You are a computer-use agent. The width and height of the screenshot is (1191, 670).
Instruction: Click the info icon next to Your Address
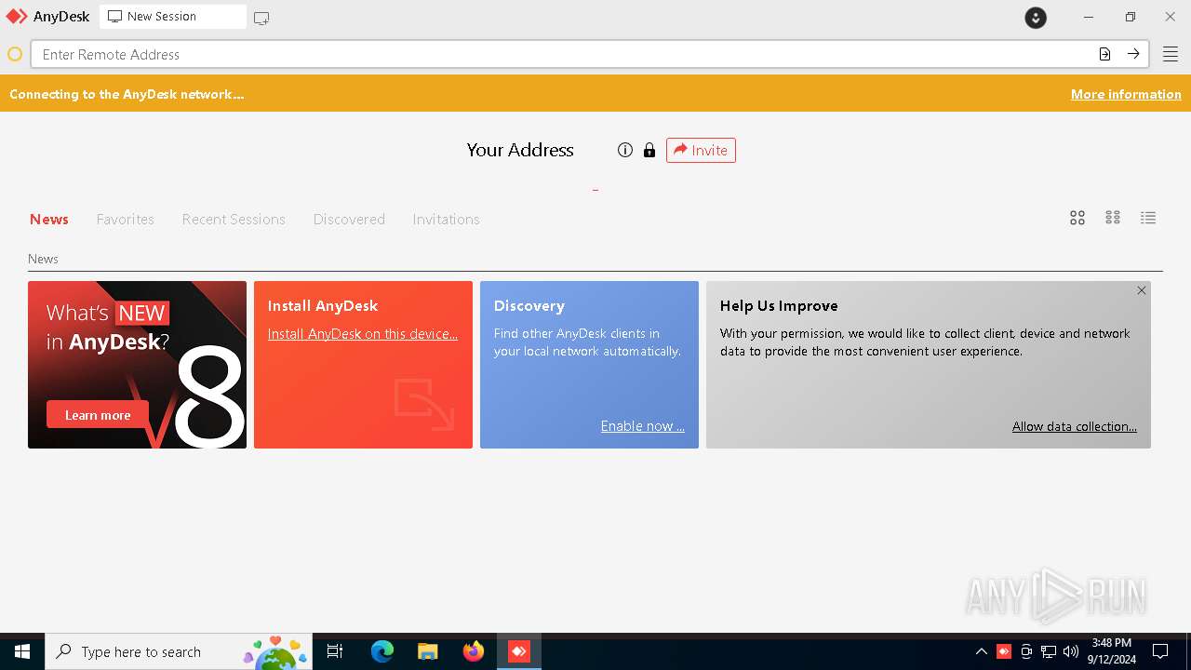pyautogui.click(x=625, y=150)
